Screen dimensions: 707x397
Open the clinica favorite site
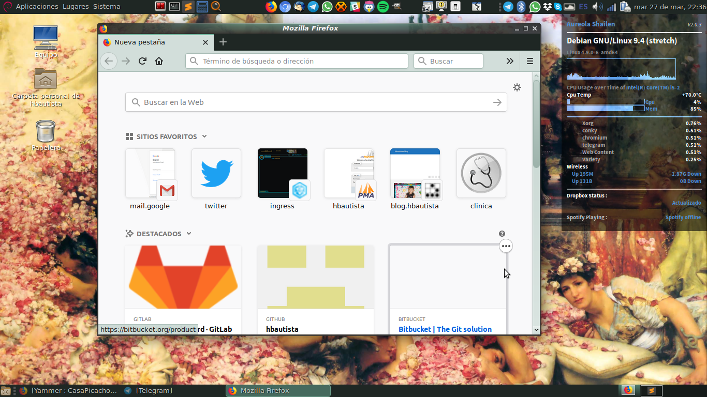(481, 179)
